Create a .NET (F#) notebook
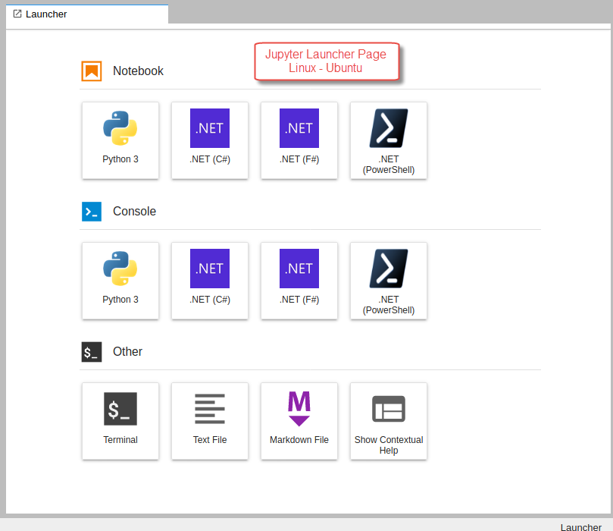Image resolution: width=613 pixels, height=531 pixels. 299,140
